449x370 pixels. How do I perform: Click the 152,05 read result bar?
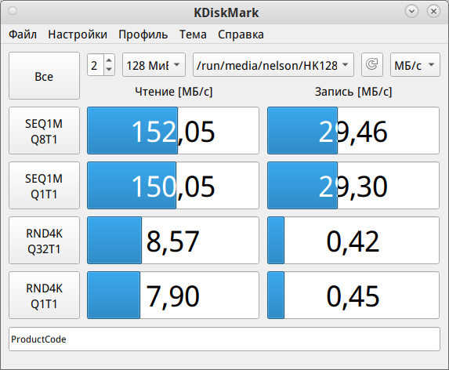point(173,131)
